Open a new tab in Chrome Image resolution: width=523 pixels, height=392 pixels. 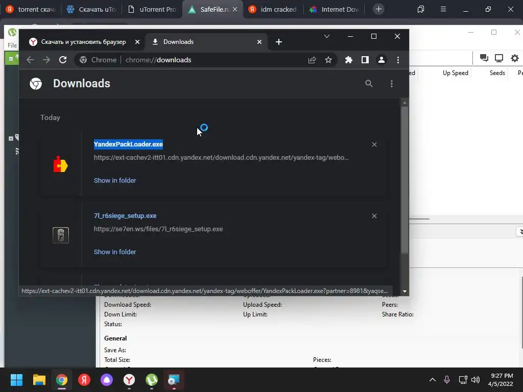click(279, 42)
